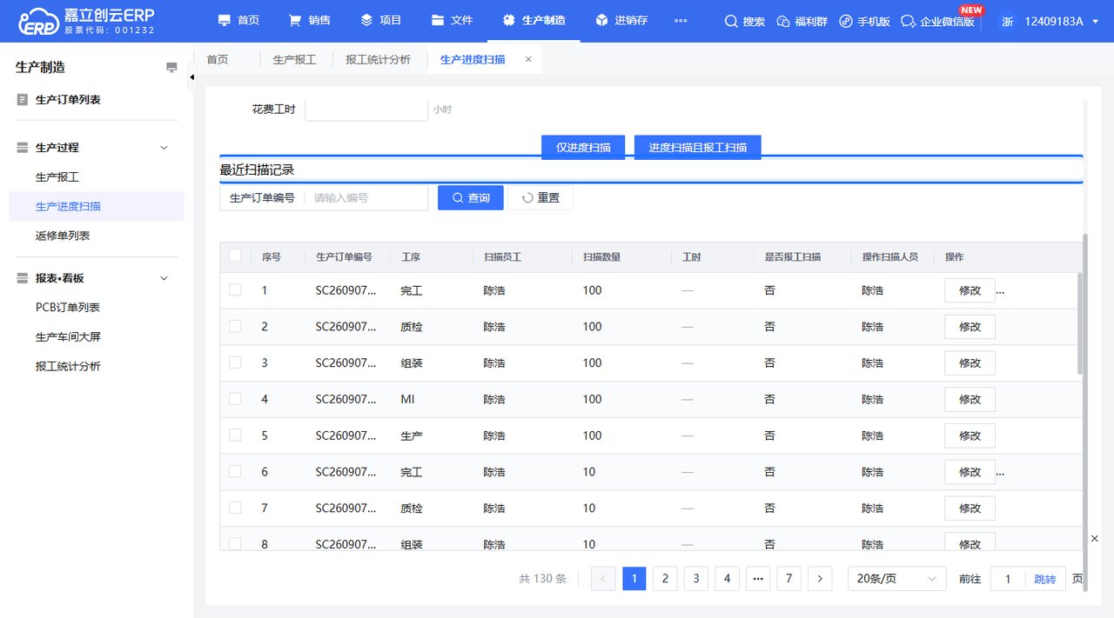Image resolution: width=1114 pixels, height=618 pixels.
Task: Click the 查询 search button
Action: coord(471,198)
